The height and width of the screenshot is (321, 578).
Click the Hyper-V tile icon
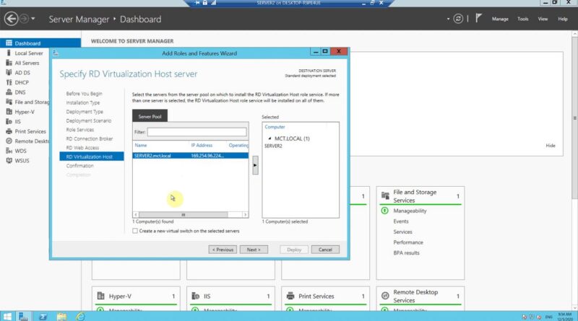coord(100,296)
